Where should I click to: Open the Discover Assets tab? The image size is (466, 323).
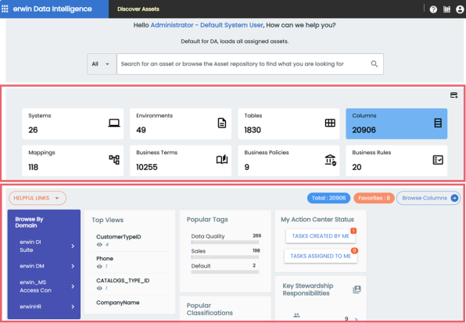pyautogui.click(x=138, y=9)
